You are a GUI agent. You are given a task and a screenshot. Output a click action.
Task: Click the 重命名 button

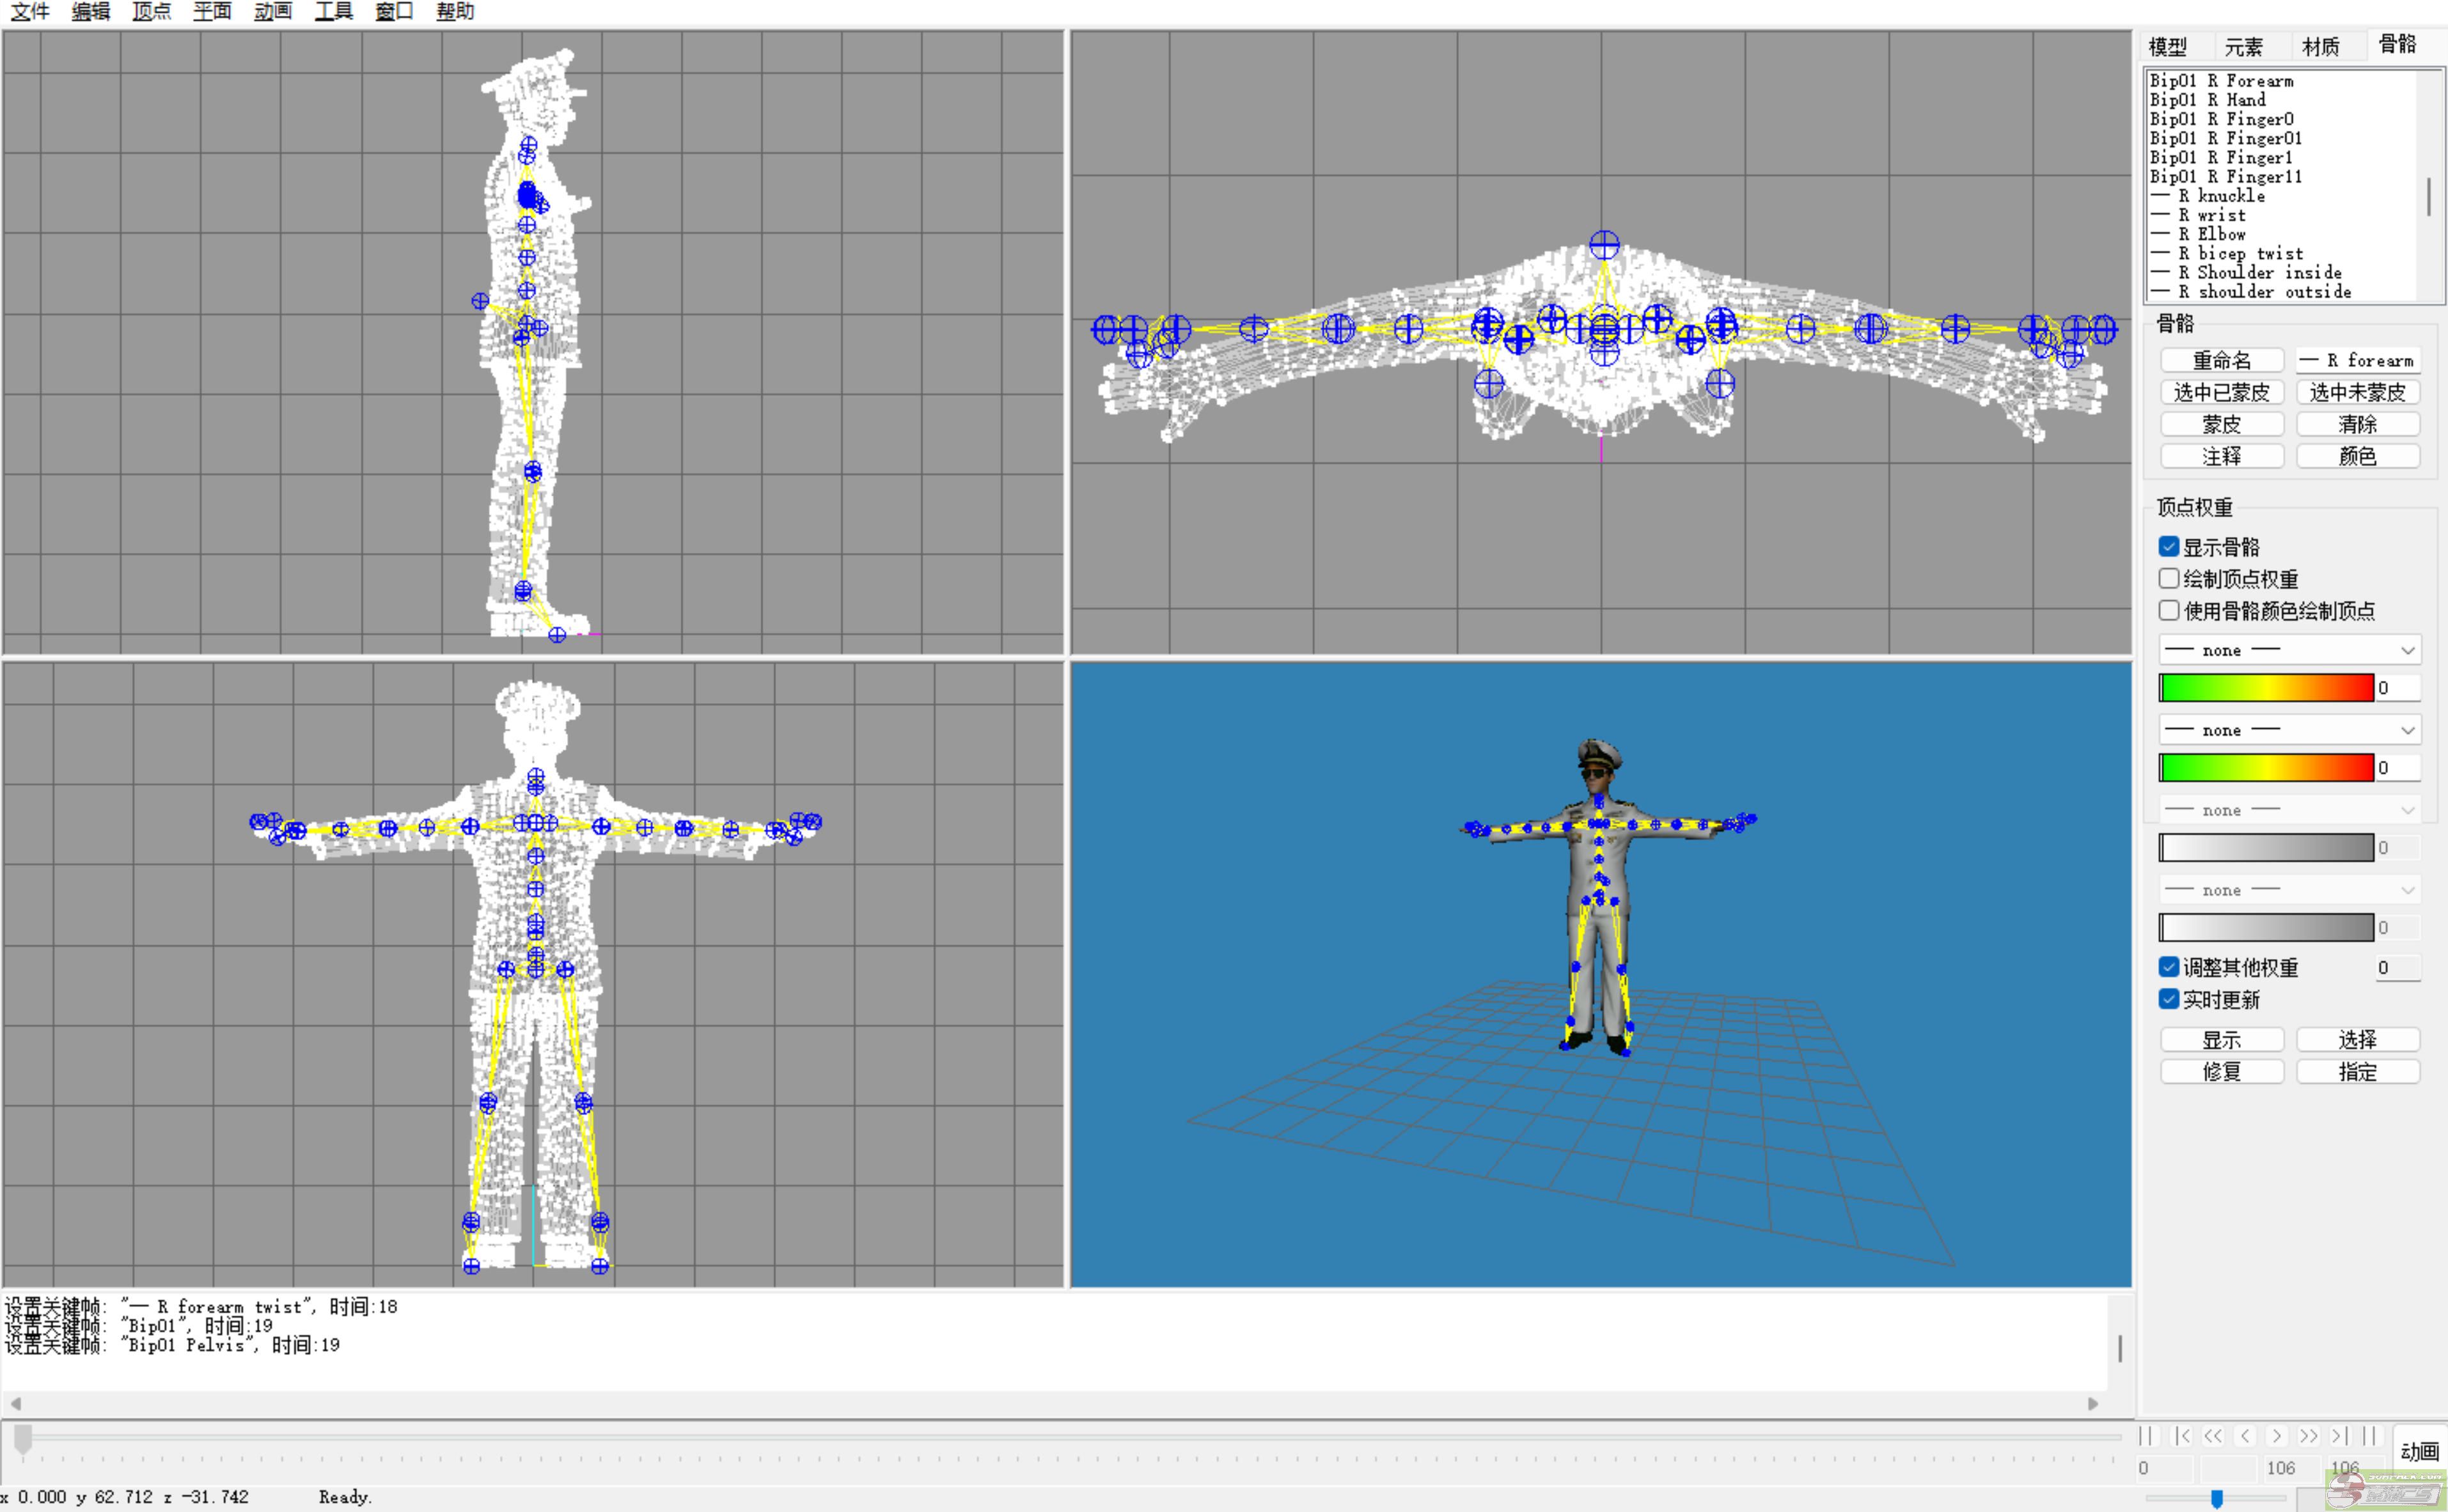2221,360
